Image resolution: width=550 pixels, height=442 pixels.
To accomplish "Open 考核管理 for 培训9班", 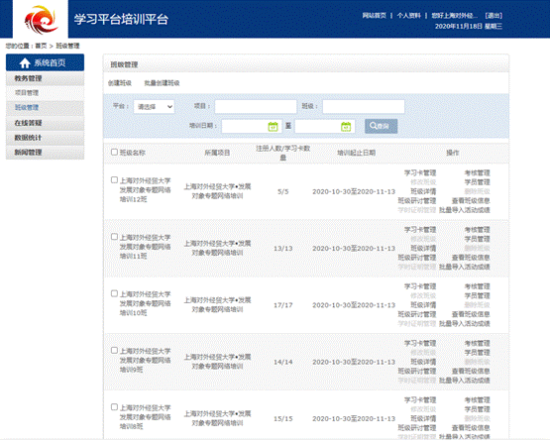I will pyautogui.click(x=477, y=344).
